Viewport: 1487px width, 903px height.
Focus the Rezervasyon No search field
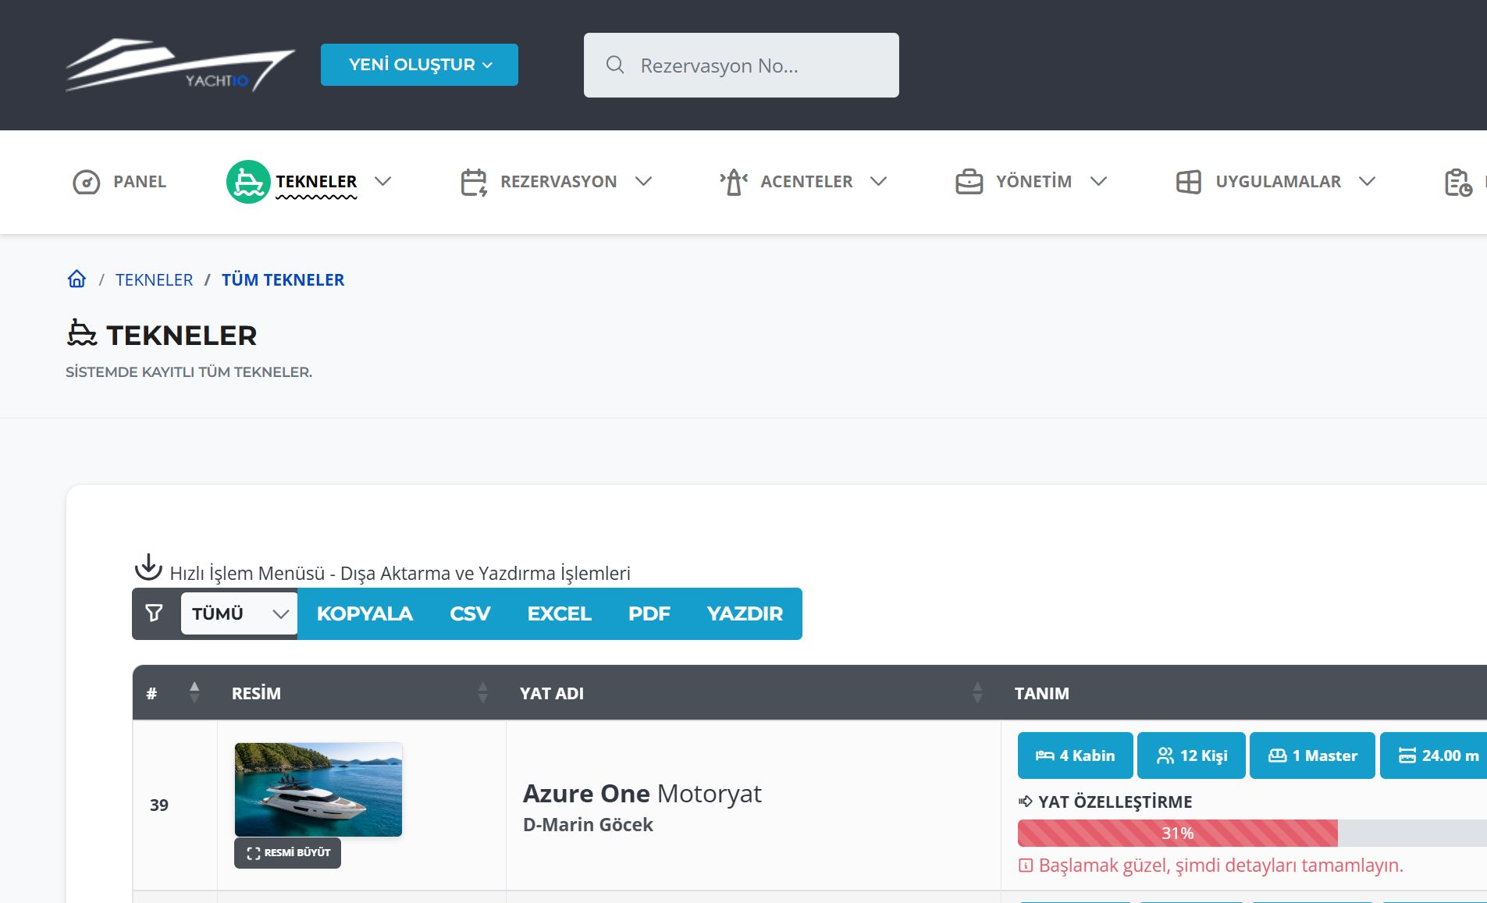point(742,65)
